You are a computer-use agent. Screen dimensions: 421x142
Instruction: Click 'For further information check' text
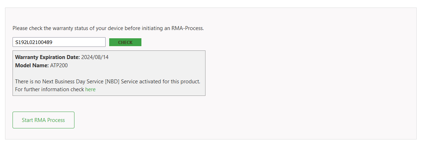click(x=50, y=89)
